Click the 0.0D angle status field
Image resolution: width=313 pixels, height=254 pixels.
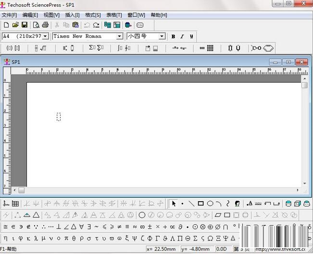[223, 249]
